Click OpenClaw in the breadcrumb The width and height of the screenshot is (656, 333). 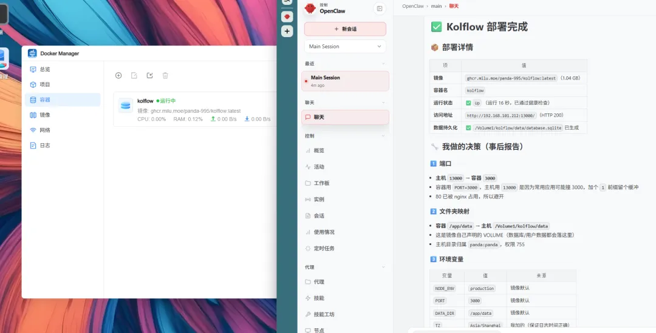[413, 6]
